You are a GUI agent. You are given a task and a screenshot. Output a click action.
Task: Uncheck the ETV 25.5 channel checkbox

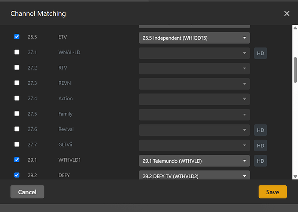pyautogui.click(x=17, y=37)
